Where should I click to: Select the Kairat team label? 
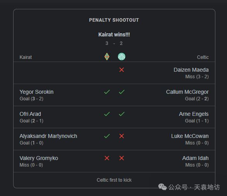[26, 57]
